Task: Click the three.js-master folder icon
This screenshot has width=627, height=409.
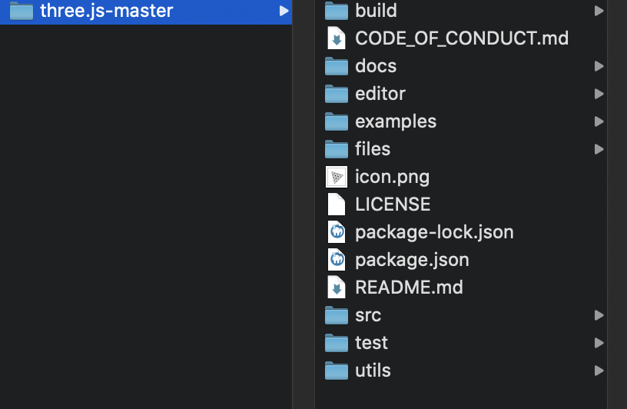Action: pos(22,11)
